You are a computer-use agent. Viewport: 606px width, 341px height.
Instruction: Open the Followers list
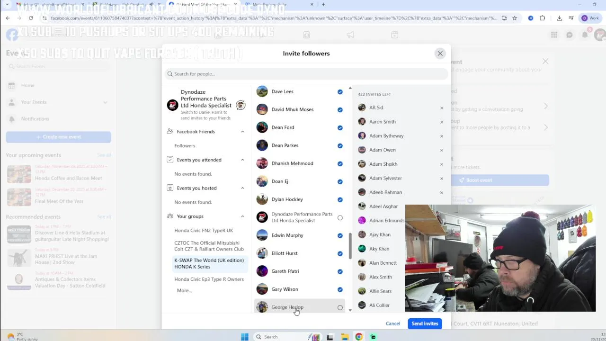[x=185, y=146]
